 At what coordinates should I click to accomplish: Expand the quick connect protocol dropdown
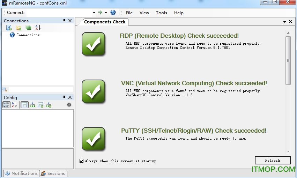(106, 13)
